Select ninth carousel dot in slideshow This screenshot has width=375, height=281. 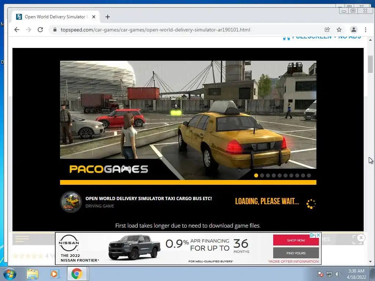pyautogui.click(x=303, y=175)
